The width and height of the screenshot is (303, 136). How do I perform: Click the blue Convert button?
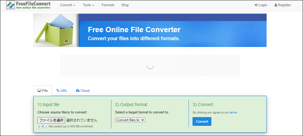tap(202, 121)
